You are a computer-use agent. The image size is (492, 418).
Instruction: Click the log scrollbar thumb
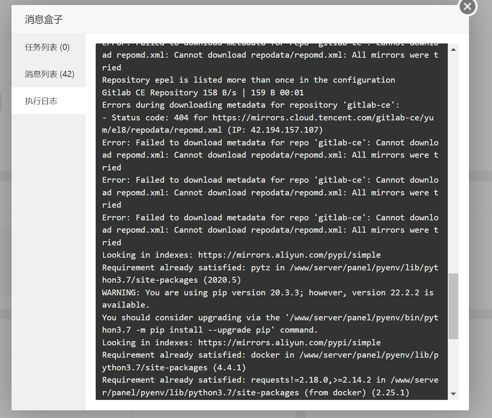click(453, 306)
